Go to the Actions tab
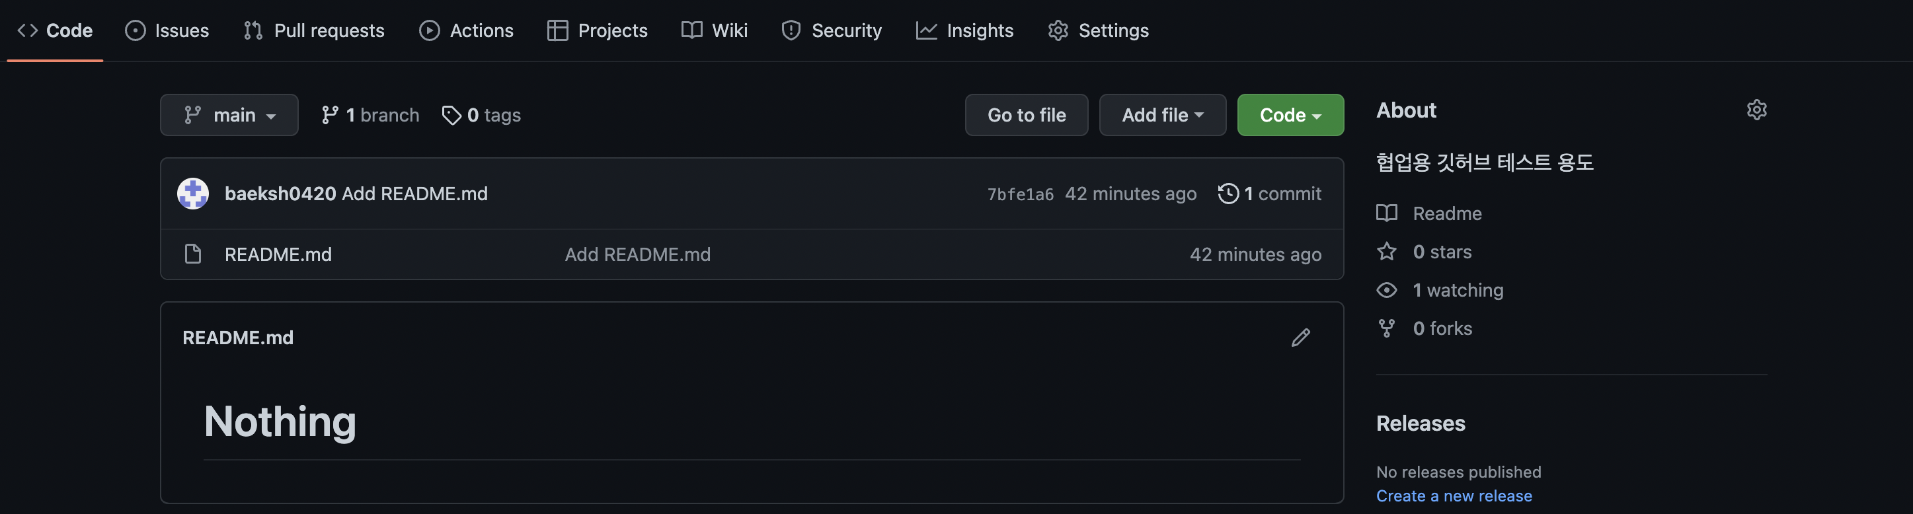Screen dimensions: 1913x514 tap(467, 30)
